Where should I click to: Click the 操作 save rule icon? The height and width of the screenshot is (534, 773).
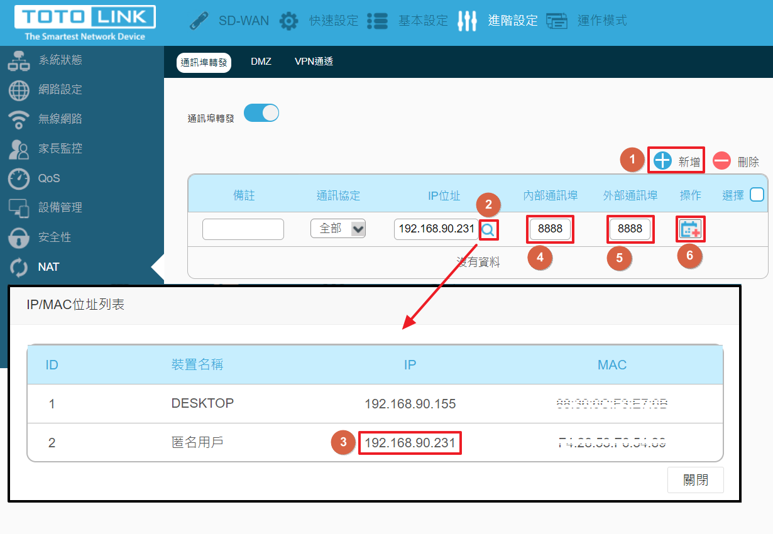[691, 230]
